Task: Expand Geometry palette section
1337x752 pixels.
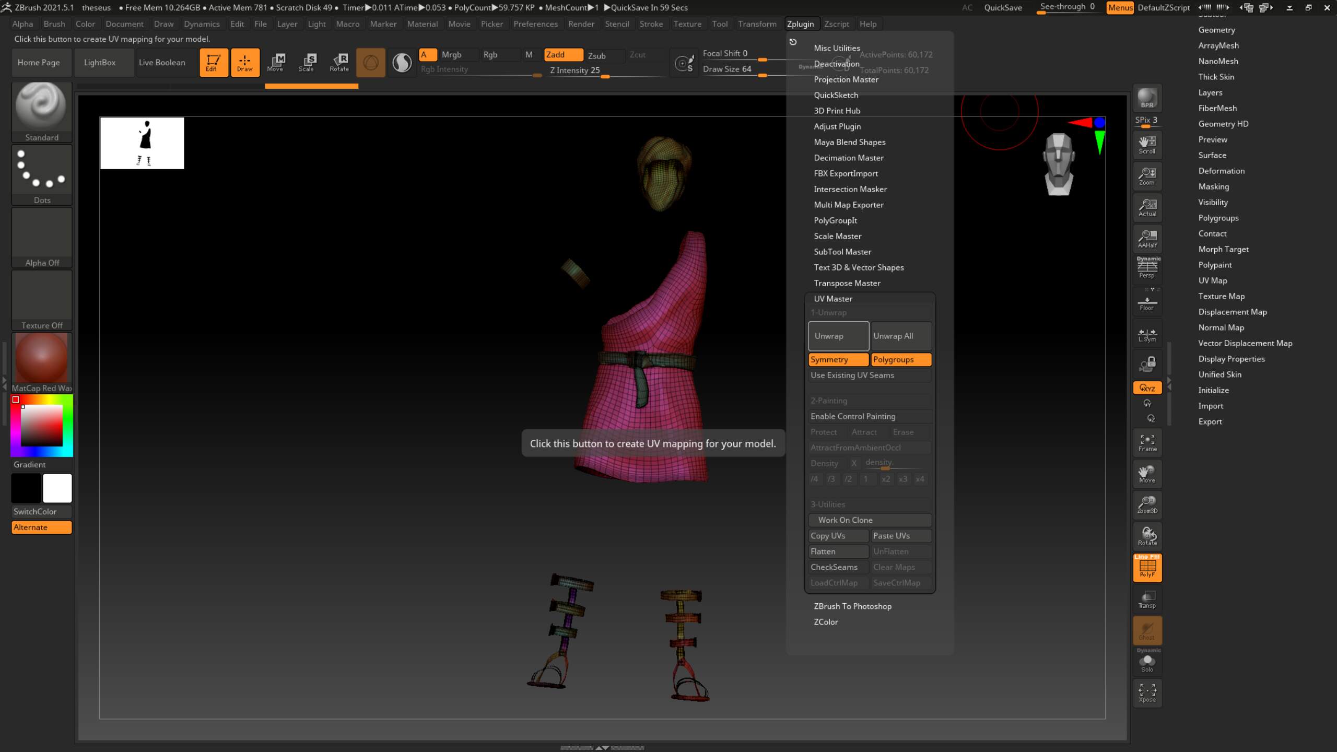Action: tap(1216, 30)
